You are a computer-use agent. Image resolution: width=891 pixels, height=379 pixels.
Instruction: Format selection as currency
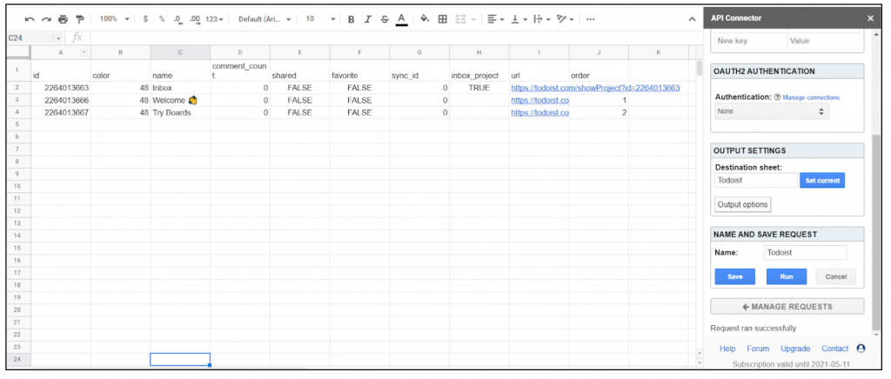[145, 19]
